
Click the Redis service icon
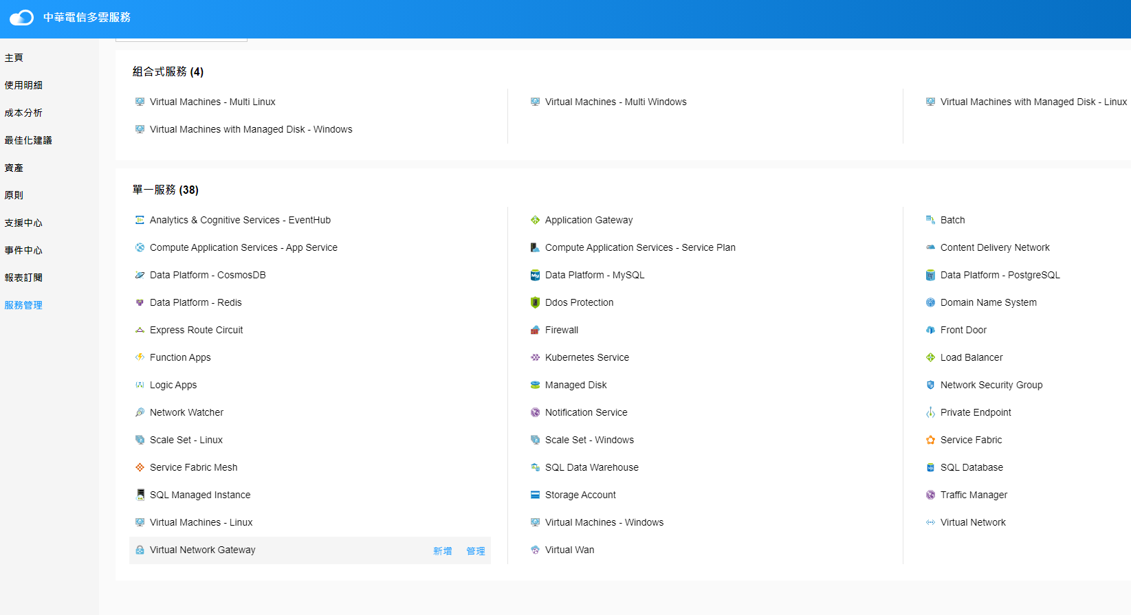[140, 302]
